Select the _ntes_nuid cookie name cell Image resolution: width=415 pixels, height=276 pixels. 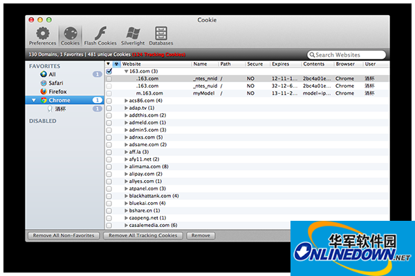click(205, 86)
